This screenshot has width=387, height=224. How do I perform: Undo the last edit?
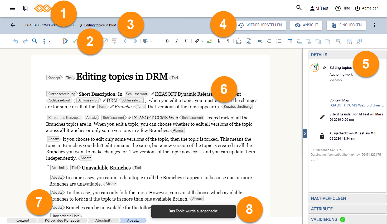click(x=16, y=41)
